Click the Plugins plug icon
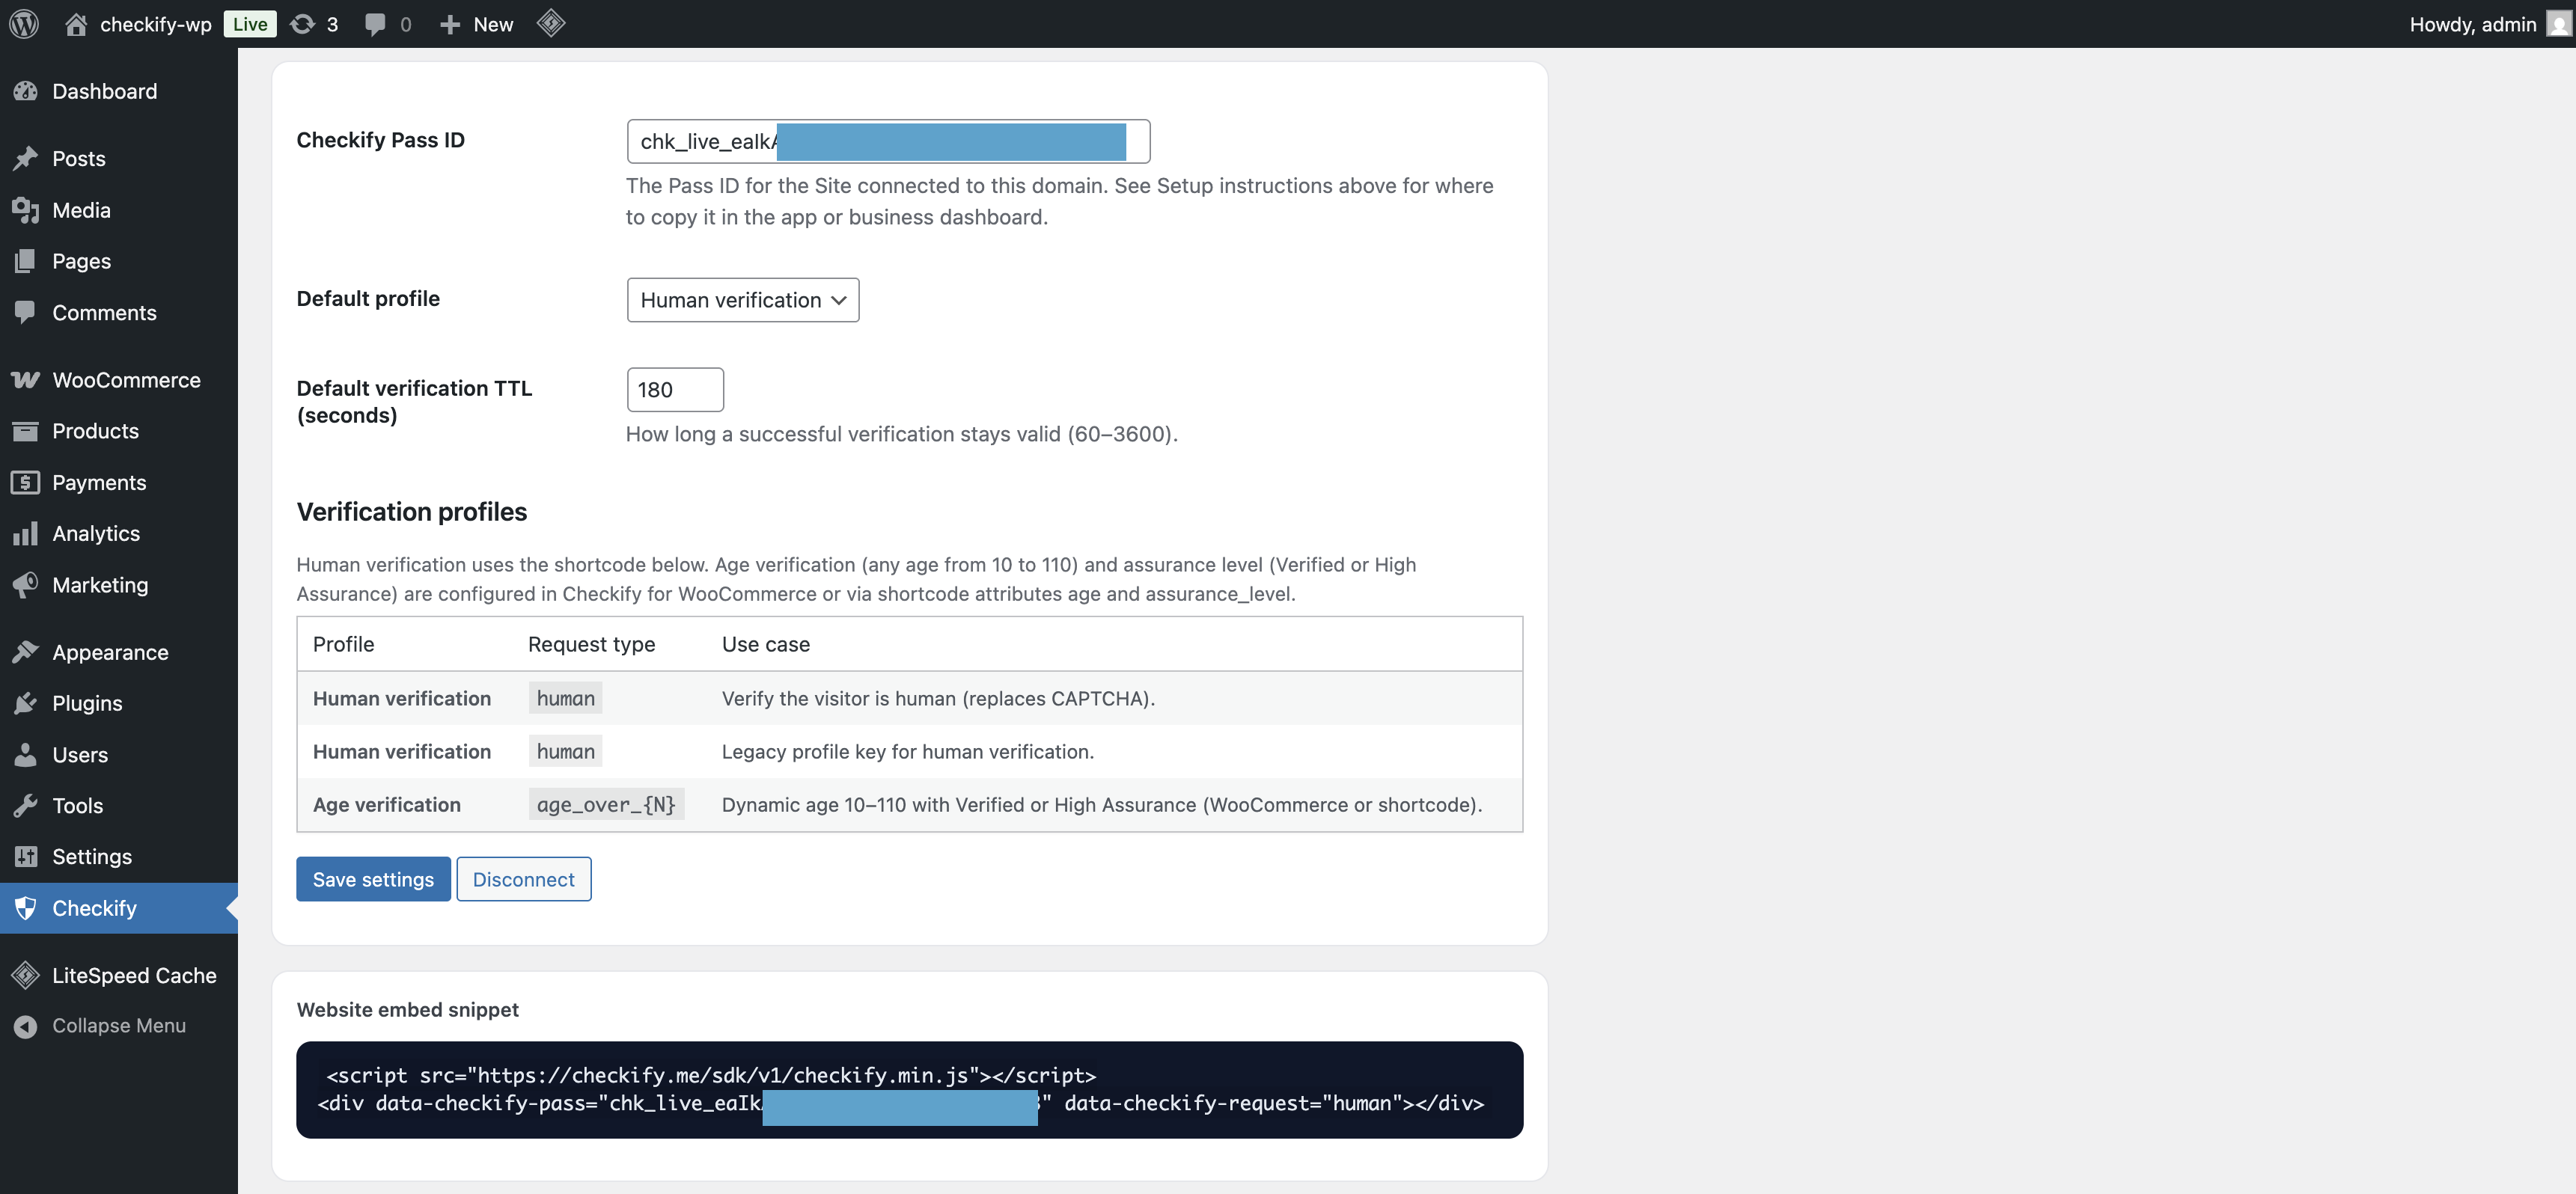Screen dimensions: 2576x1194 click(26, 703)
